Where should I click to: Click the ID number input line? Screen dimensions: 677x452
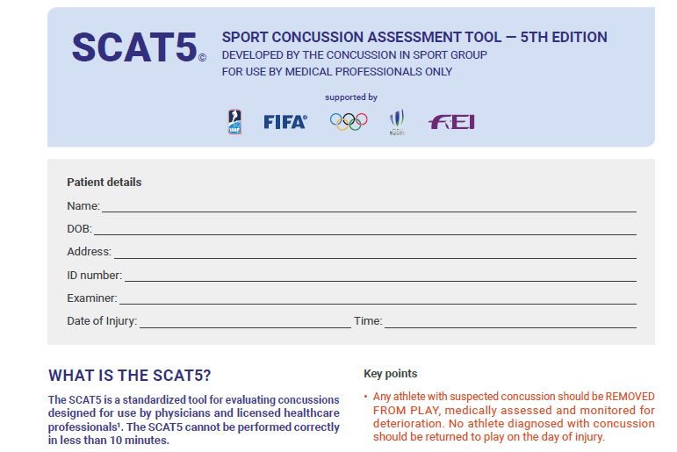(x=380, y=276)
